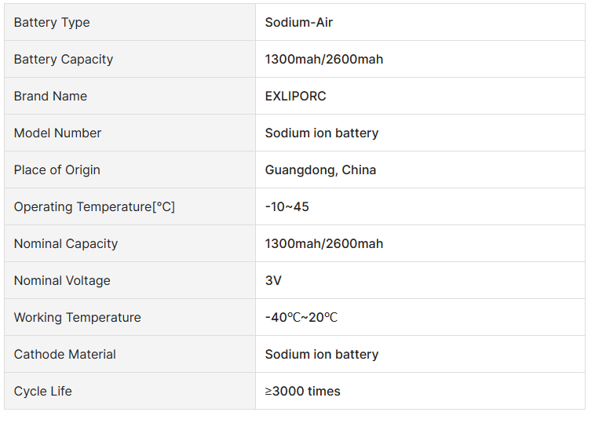Screen dimensions: 606x423
Task: Click the Battery Capacity label
Action: pyautogui.click(x=64, y=60)
